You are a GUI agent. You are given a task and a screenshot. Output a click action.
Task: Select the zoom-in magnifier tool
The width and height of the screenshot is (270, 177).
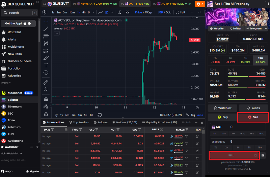pyautogui.click(x=46, y=89)
